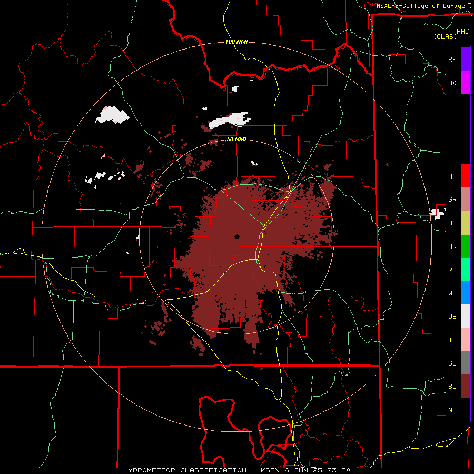This screenshot has width=474, height=474.
Task: Click the 100 NMI range ring label
Action: click(x=236, y=42)
